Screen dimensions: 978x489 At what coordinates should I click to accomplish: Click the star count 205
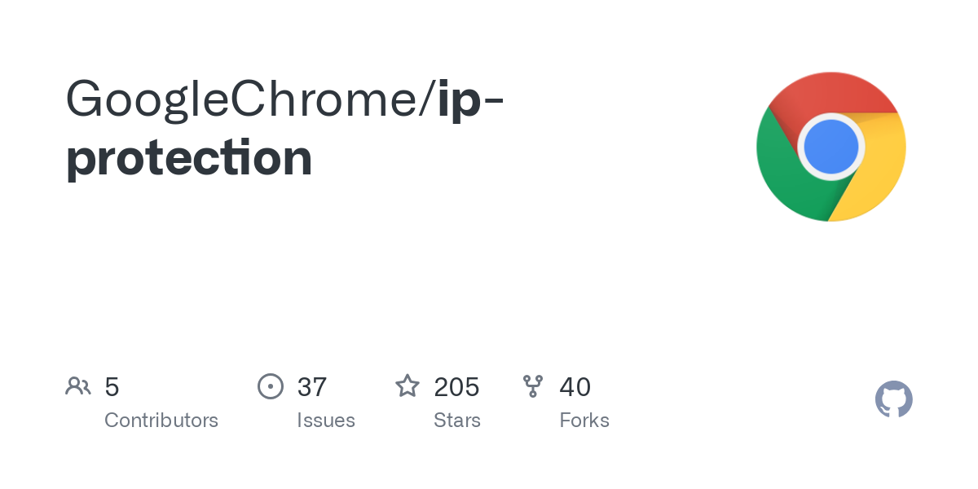[456, 386]
